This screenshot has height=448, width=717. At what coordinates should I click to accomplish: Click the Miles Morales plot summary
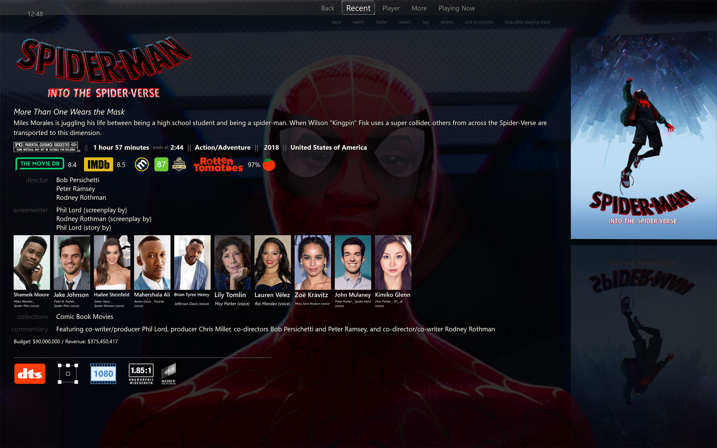coord(280,128)
